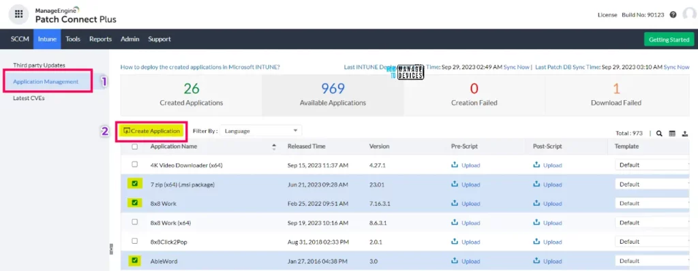Tick the select-all header checkbox
This screenshot has height=271, width=698.
point(135,146)
